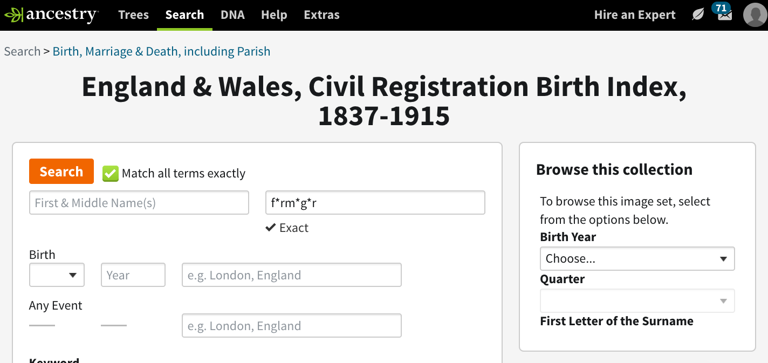Expand the Quarter dropdown
Viewport: 768px width, 363px height.
point(637,300)
